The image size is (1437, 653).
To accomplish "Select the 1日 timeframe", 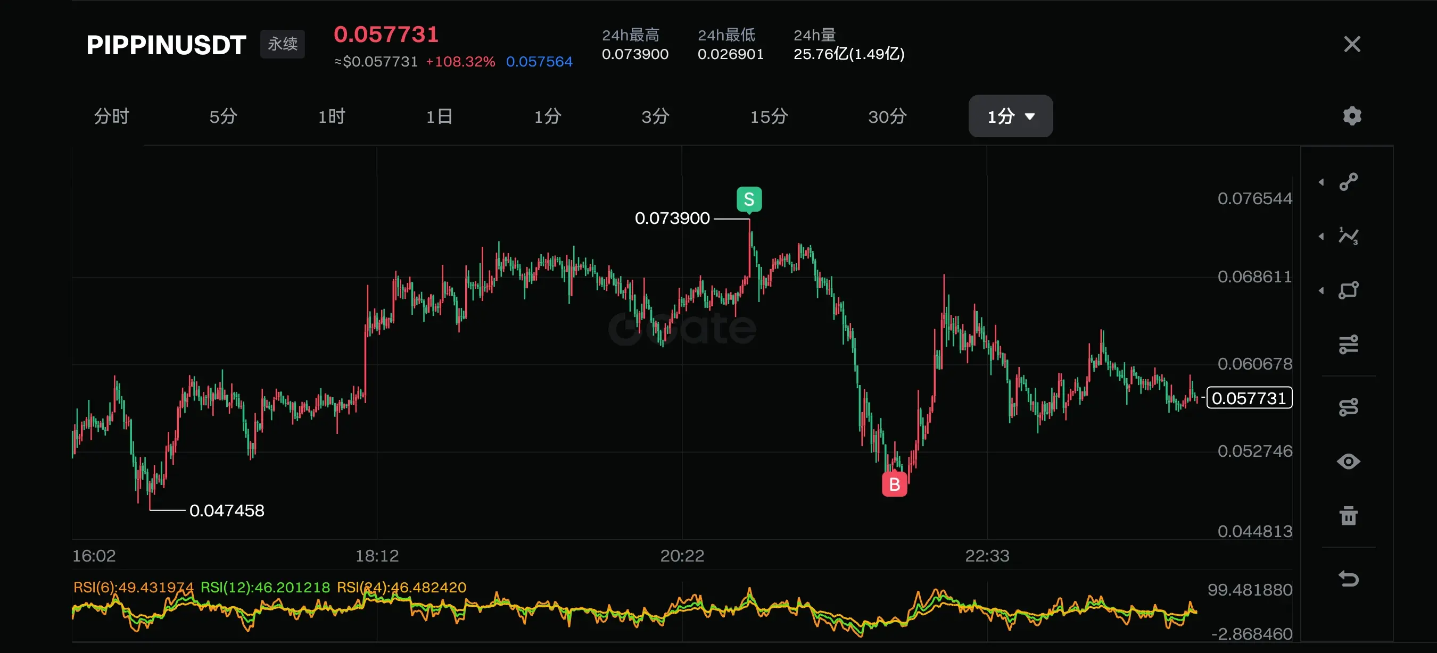I will coord(439,116).
